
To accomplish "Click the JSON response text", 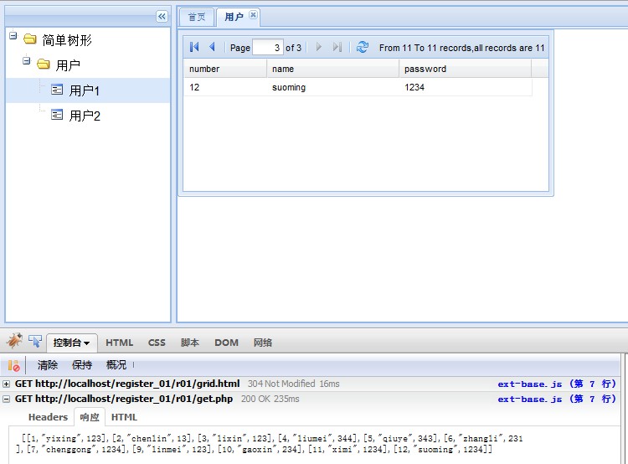I will tap(269, 444).
